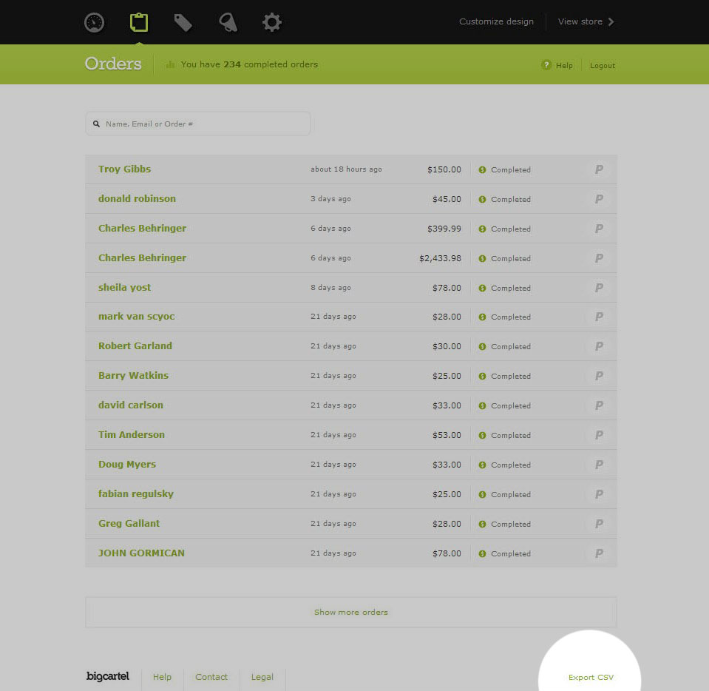Open the Settings gear icon
709x691 pixels.
(x=272, y=22)
